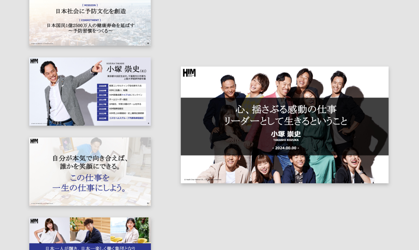Click the HIM logo on the profile slide
The image size is (419, 250).
pyautogui.click(x=34, y=61)
